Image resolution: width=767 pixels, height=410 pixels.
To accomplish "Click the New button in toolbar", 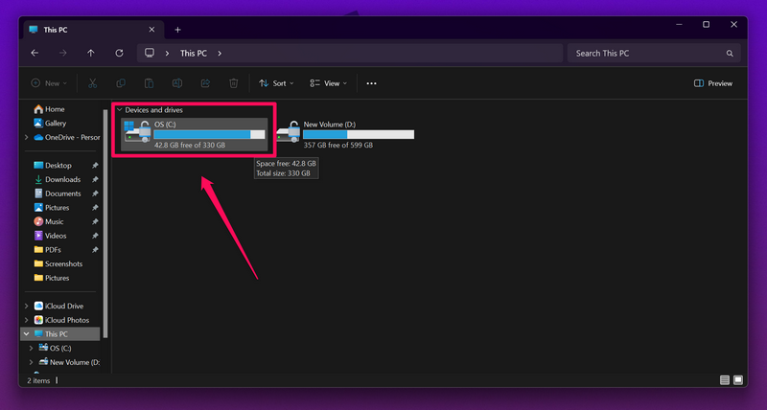I will (50, 83).
